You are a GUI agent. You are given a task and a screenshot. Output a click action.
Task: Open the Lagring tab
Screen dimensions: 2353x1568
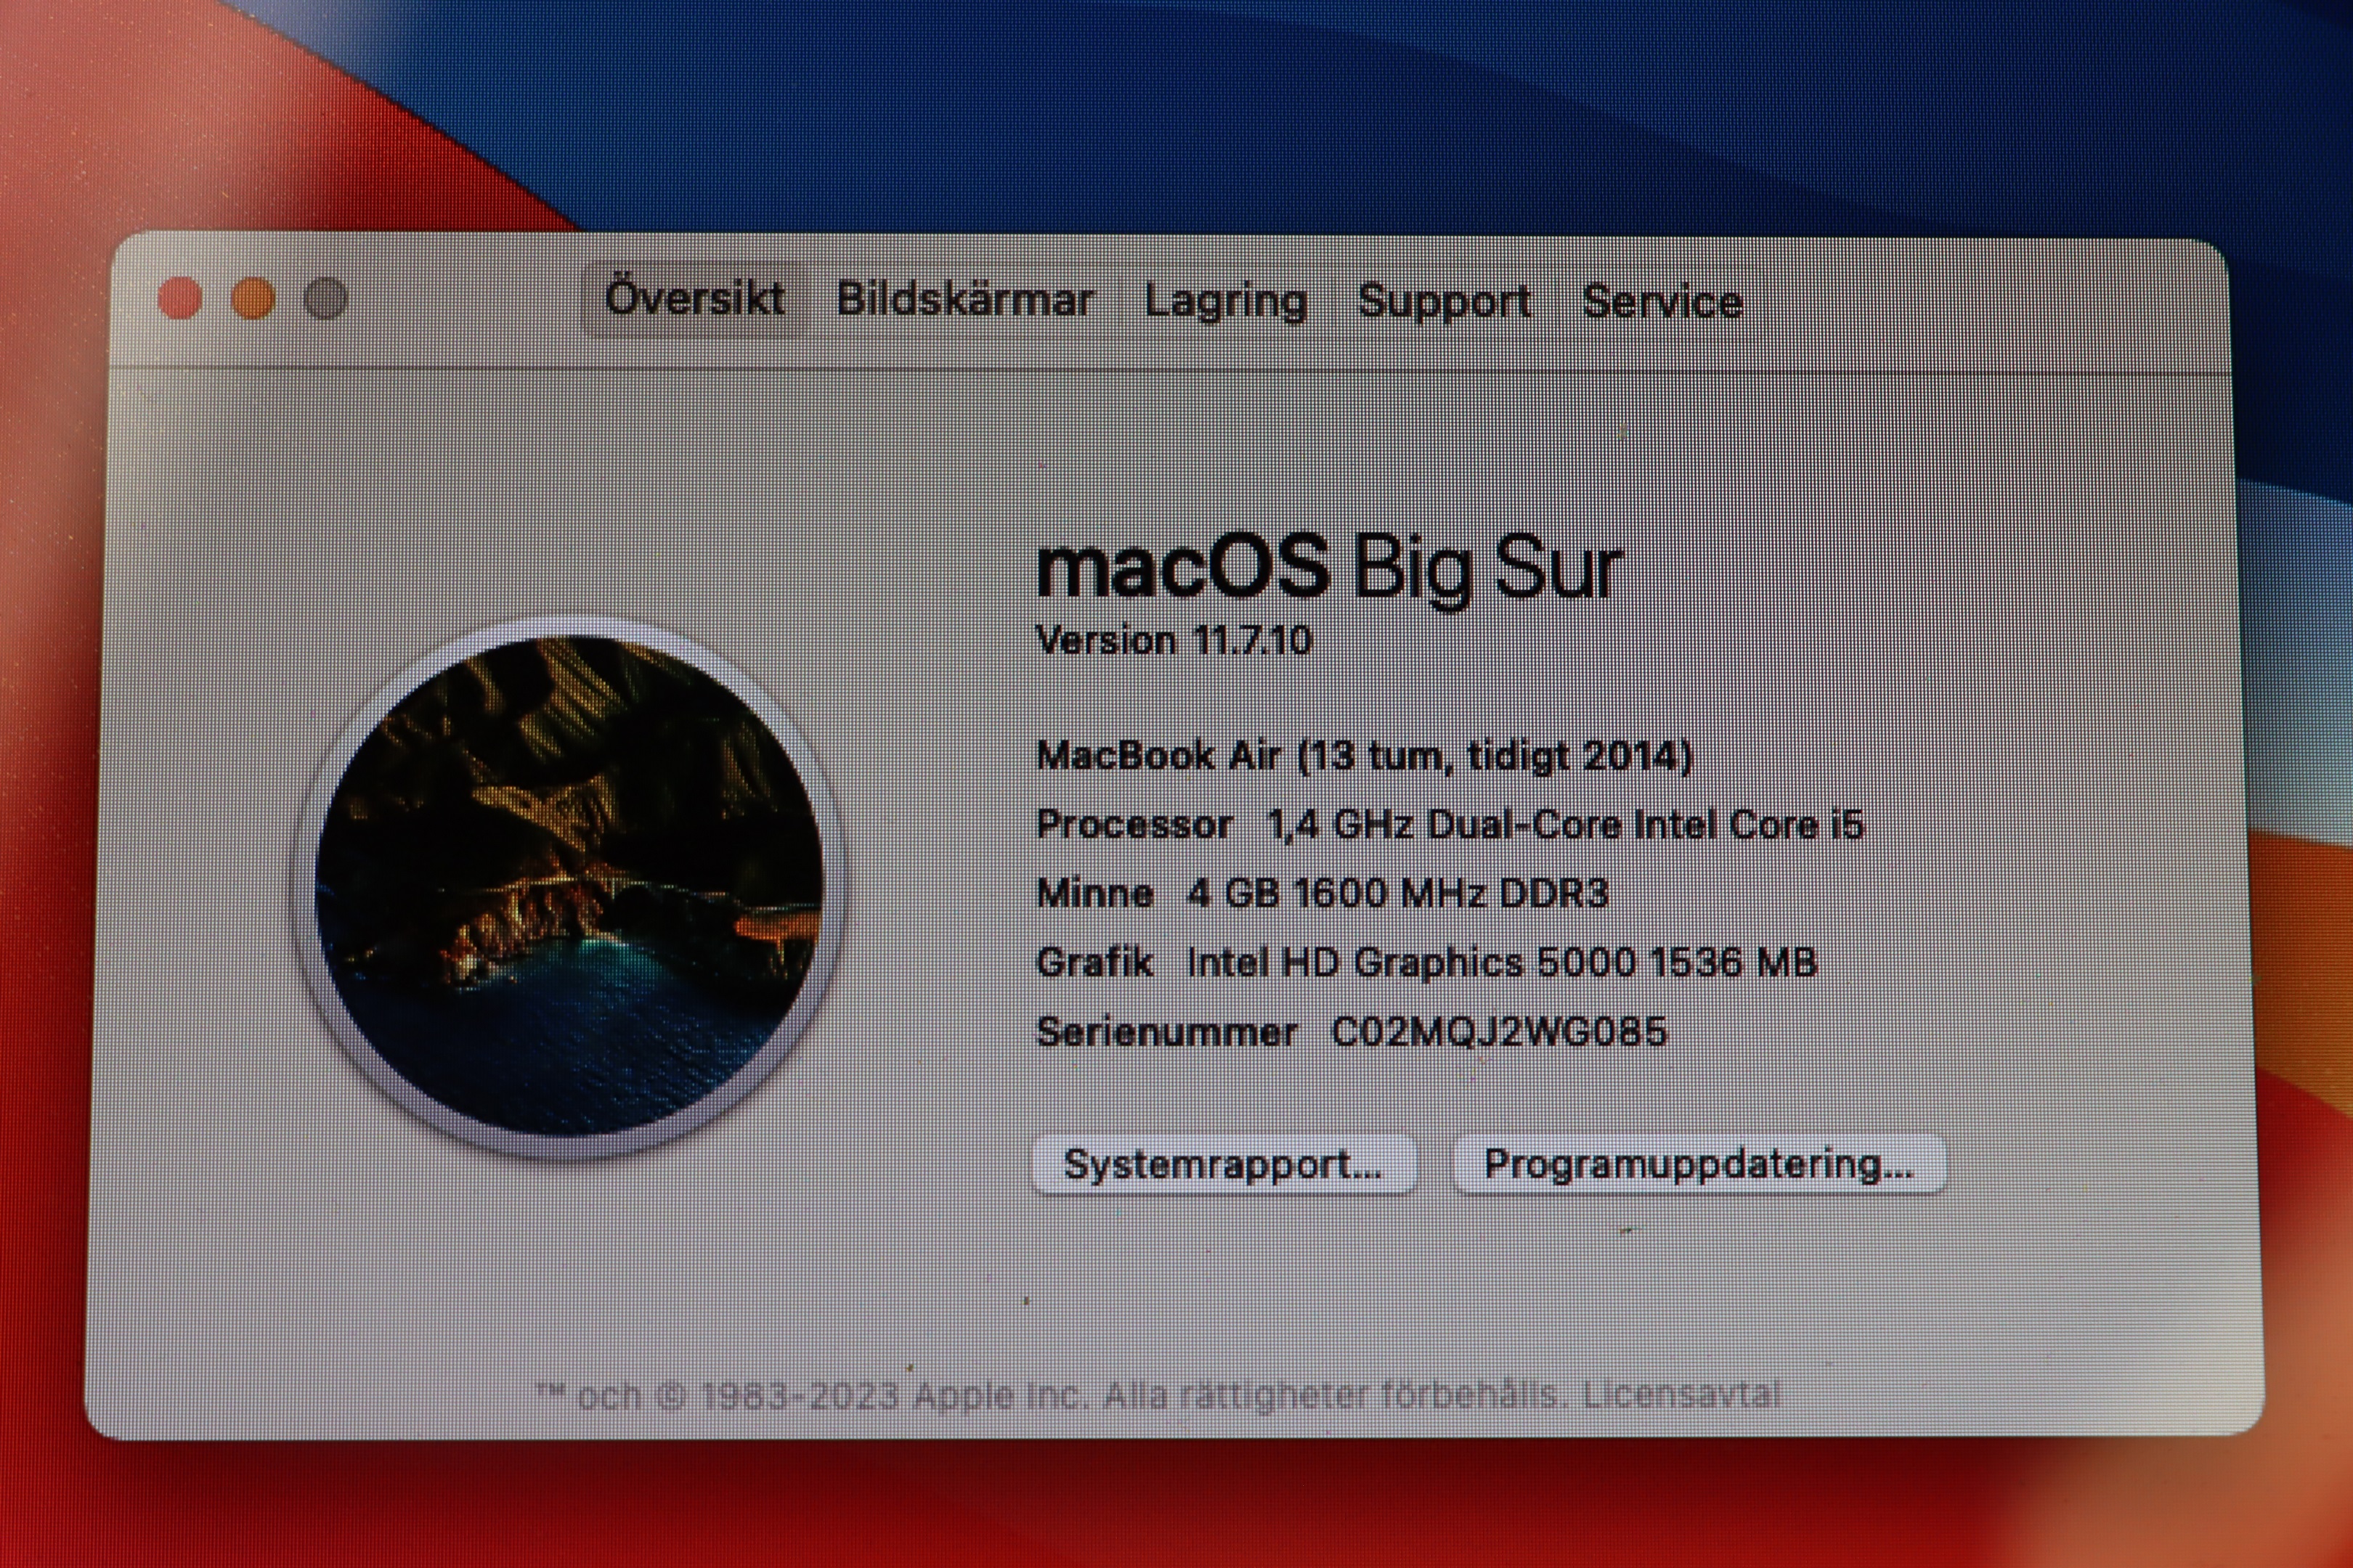point(1226,301)
